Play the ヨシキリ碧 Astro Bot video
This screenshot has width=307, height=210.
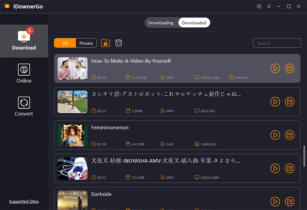coord(275,102)
